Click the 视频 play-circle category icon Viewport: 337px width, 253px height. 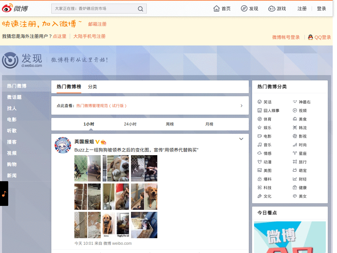click(x=295, y=110)
